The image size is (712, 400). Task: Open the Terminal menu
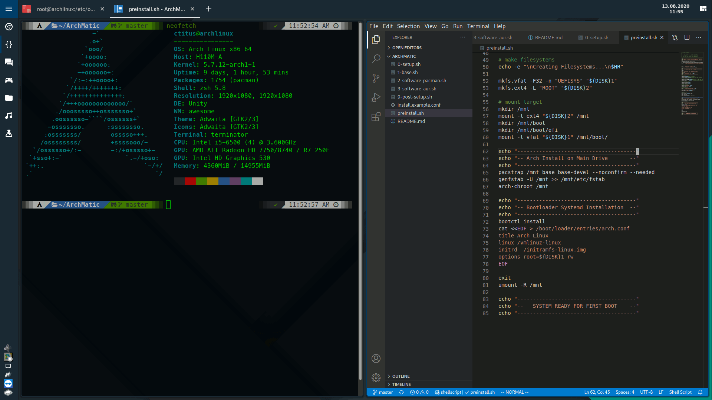point(478,26)
